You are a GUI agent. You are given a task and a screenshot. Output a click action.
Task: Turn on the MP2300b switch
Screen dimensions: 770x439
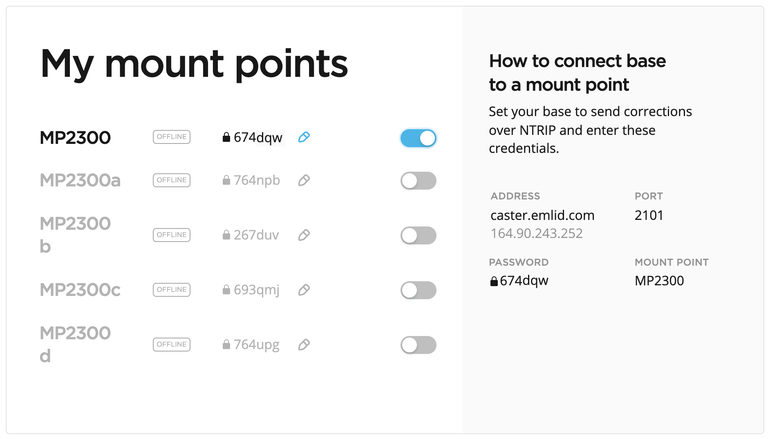tap(418, 235)
